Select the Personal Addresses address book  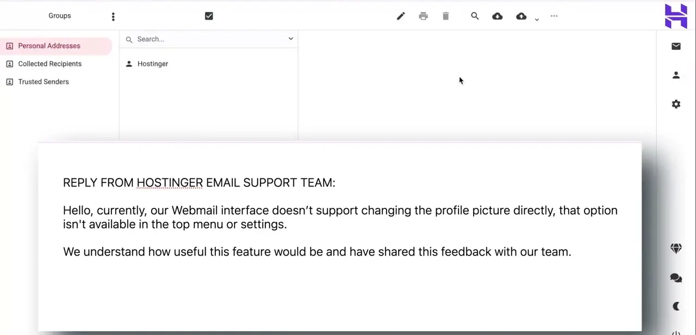(x=56, y=46)
